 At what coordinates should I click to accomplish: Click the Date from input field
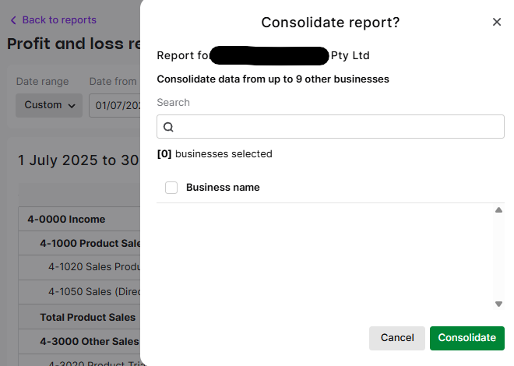click(115, 105)
